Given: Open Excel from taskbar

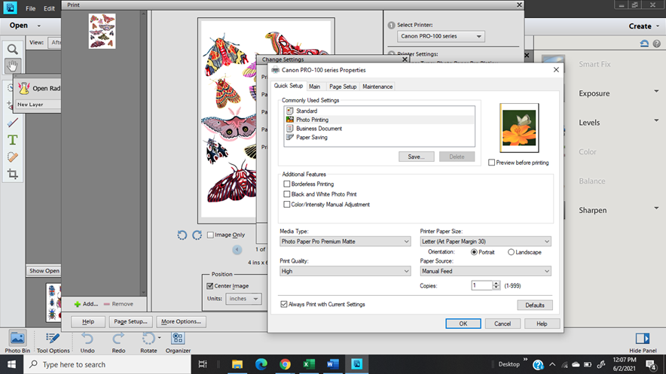Looking at the screenshot, I should coord(309,364).
